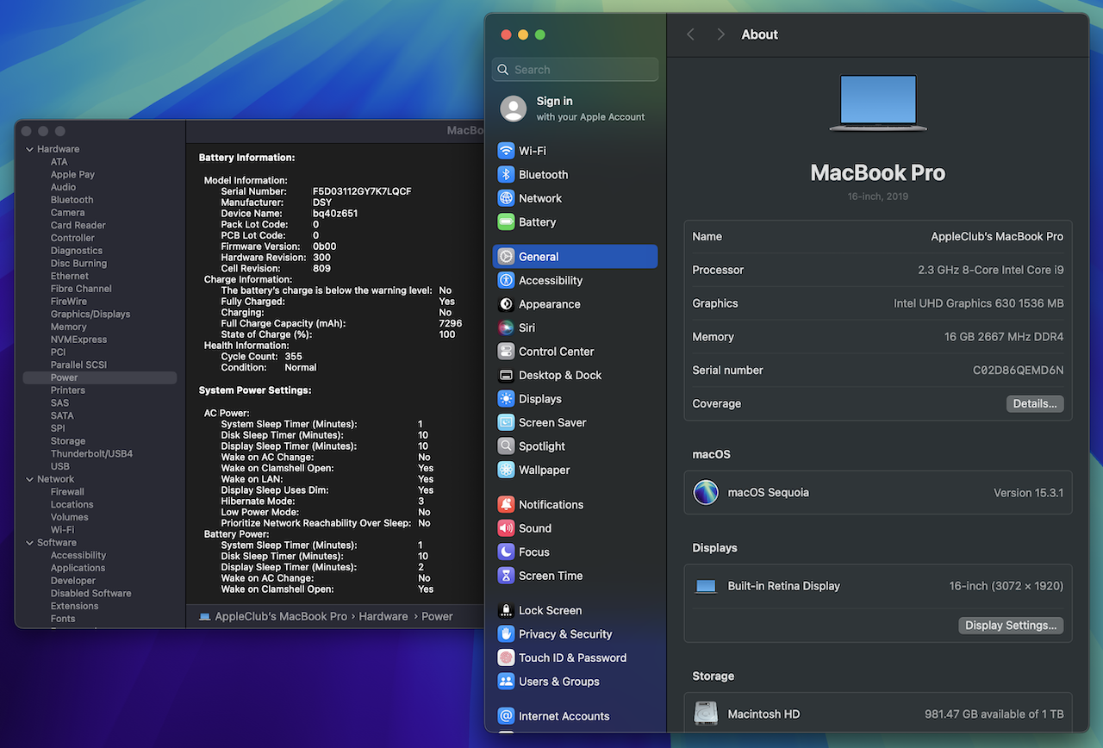Collapse the Hardware tree in System Information
Screen dimensions: 1103x748
[x=29, y=149]
